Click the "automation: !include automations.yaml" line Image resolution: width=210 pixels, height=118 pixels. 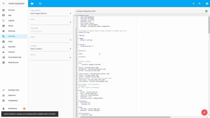pyautogui.click(x=92, y=69)
